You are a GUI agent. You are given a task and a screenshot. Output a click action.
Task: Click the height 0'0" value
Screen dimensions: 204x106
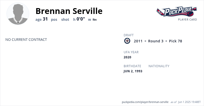pyautogui.click(x=81, y=19)
